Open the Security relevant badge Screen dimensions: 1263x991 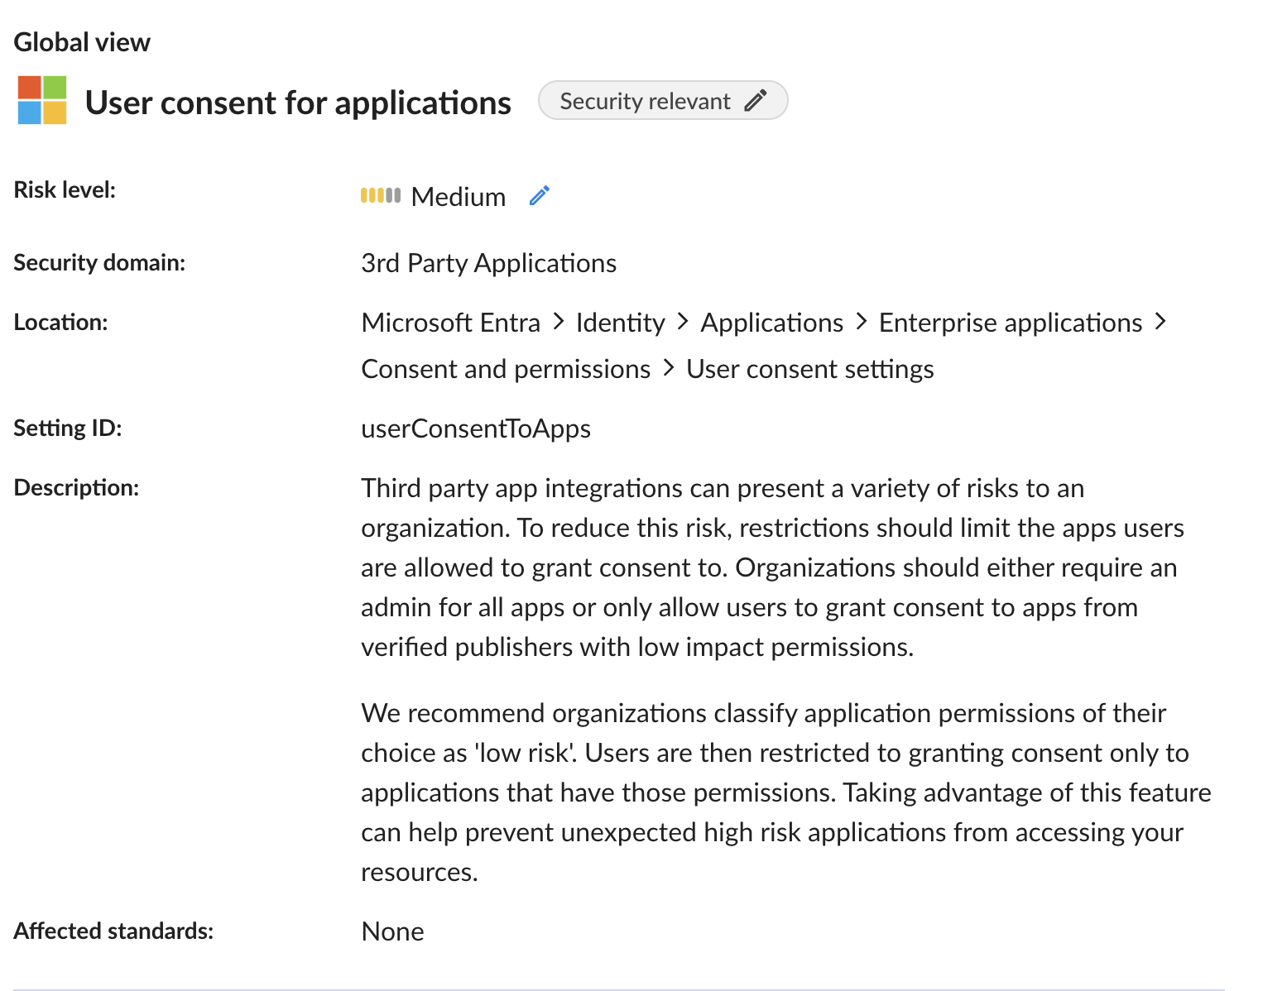coord(663,101)
